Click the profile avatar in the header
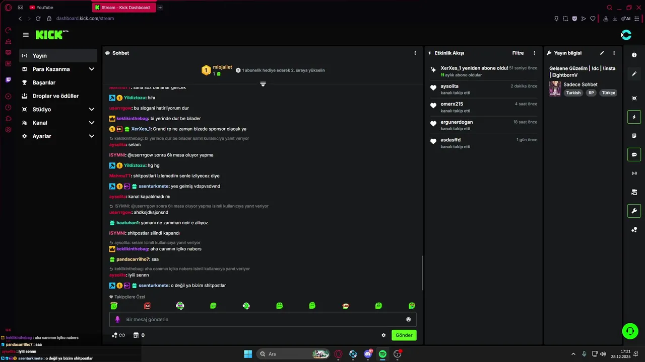 (x=626, y=35)
